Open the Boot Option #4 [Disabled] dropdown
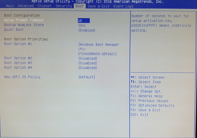The image size is (197, 138). click(x=88, y=68)
